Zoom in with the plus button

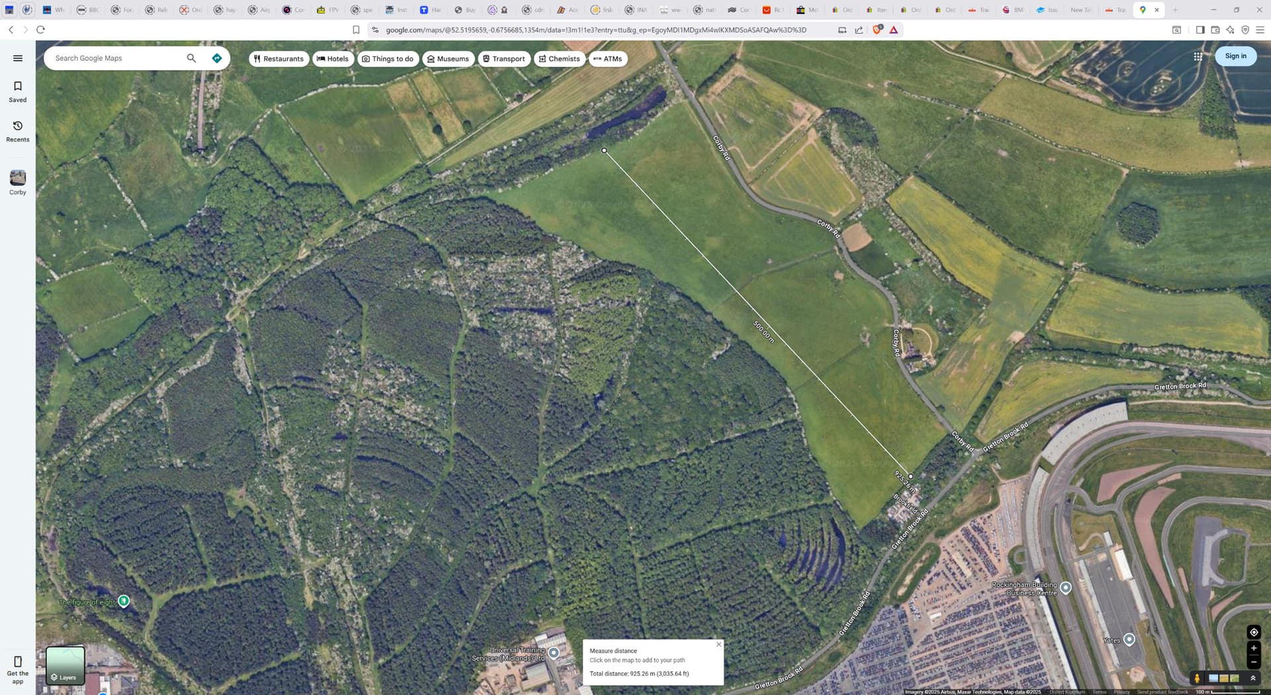coord(1253,649)
